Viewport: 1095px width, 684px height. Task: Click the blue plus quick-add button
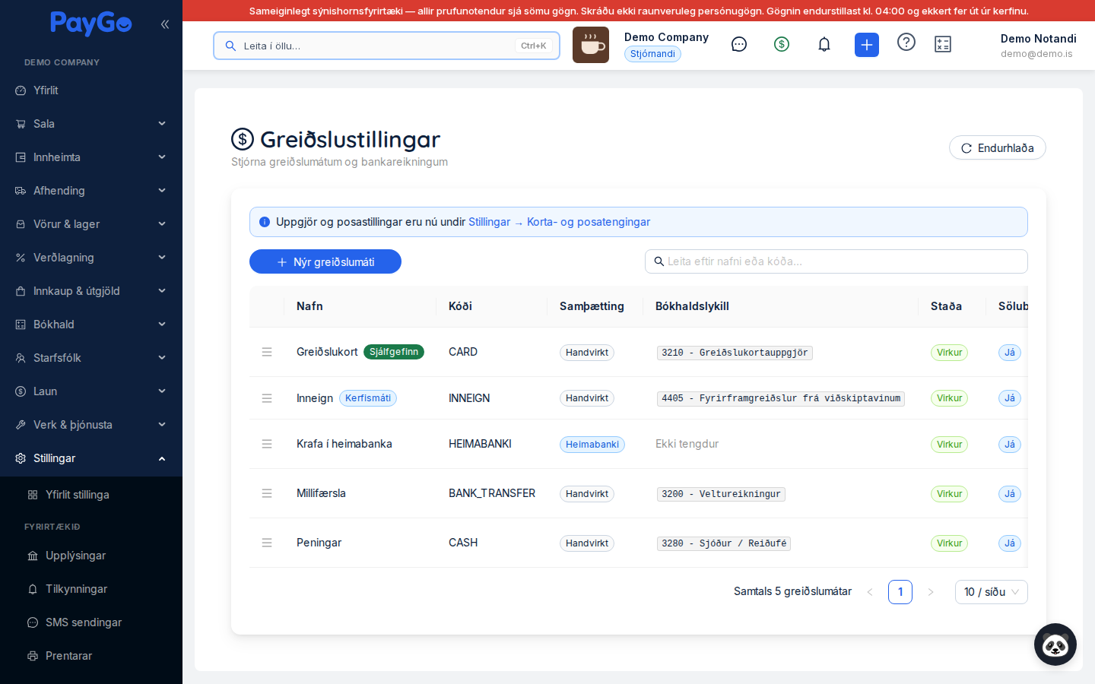(867, 45)
